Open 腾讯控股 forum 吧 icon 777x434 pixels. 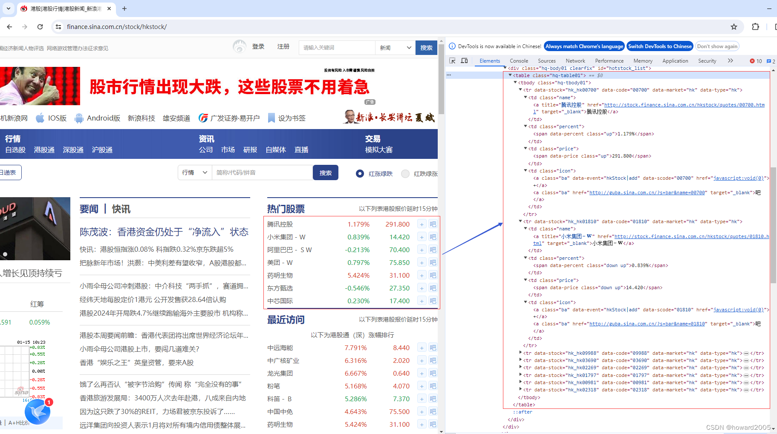433,224
